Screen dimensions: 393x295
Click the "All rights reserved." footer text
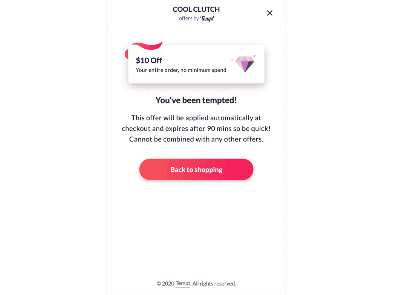pyautogui.click(x=214, y=284)
